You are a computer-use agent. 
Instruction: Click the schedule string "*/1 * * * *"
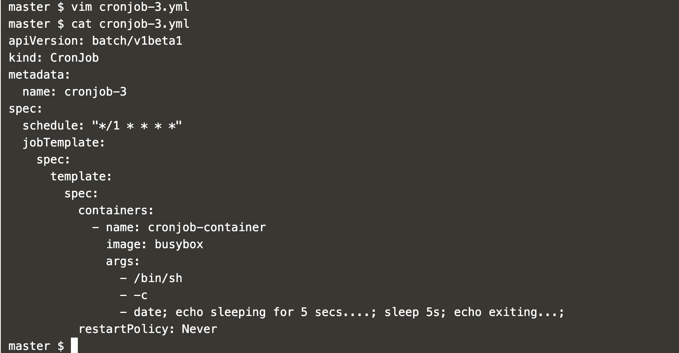(137, 126)
